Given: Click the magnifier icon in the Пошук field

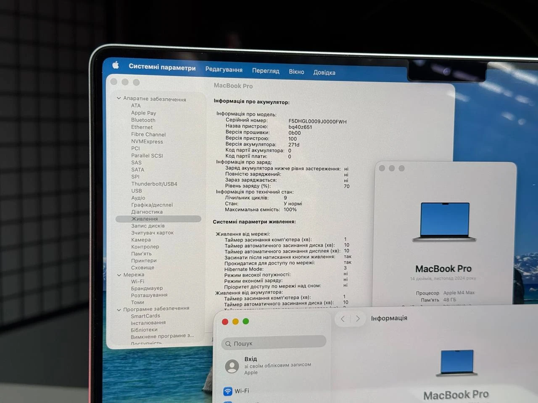Looking at the screenshot, I should coord(229,343).
